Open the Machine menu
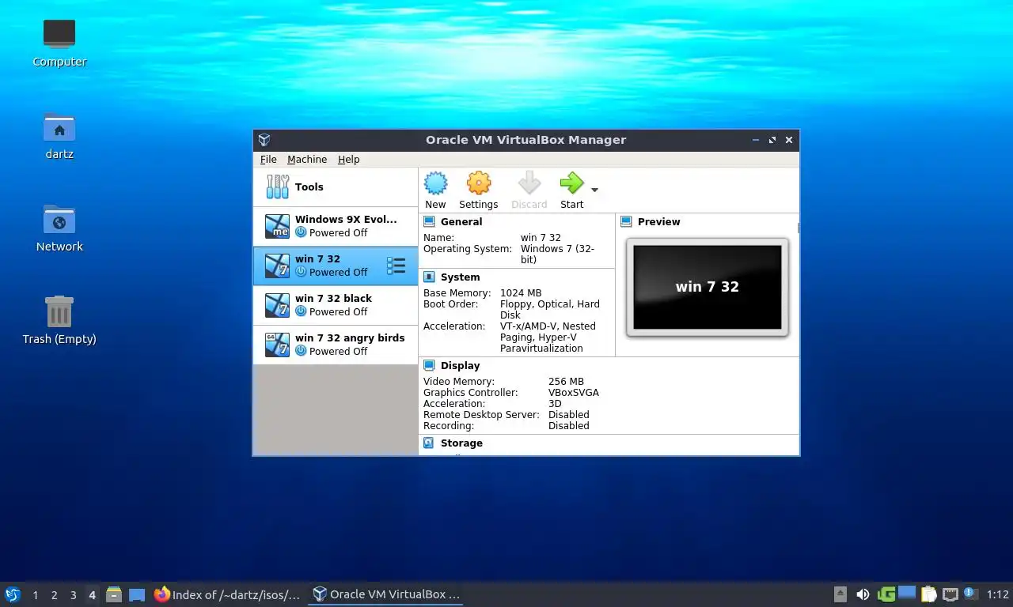The width and height of the screenshot is (1013, 607). coord(307,159)
